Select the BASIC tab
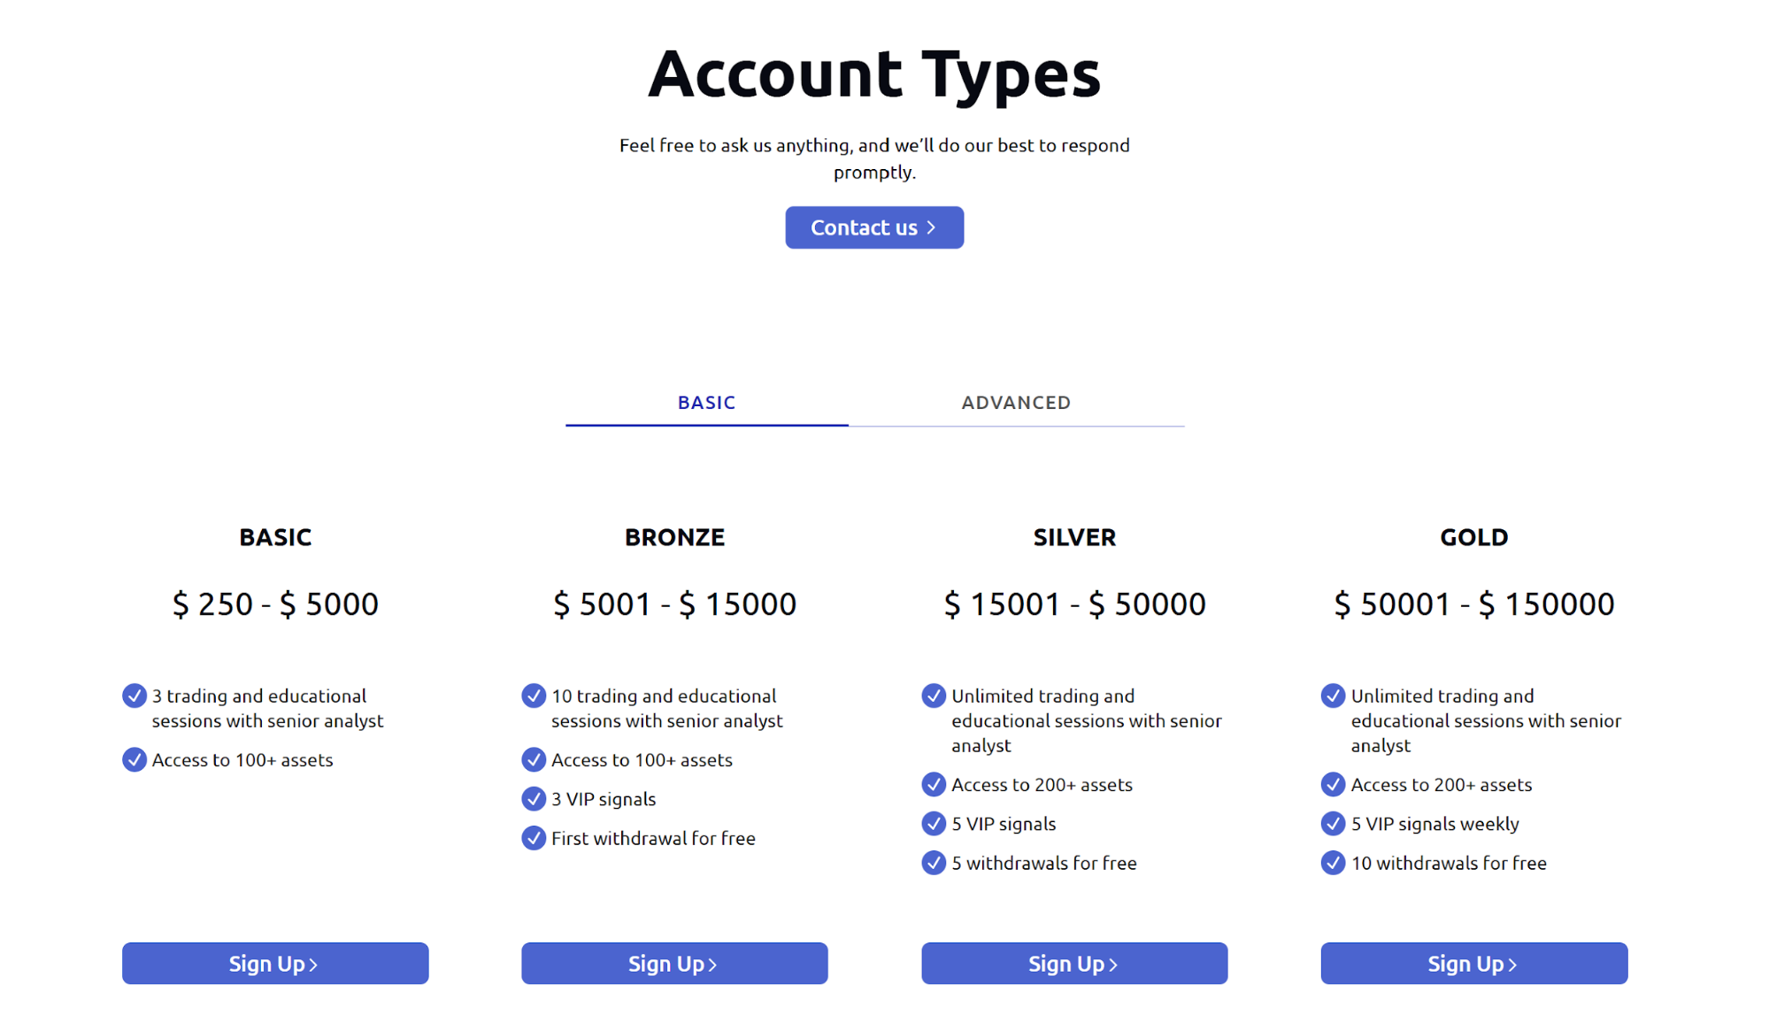Screen dimensions: 1769x1015 (706, 403)
